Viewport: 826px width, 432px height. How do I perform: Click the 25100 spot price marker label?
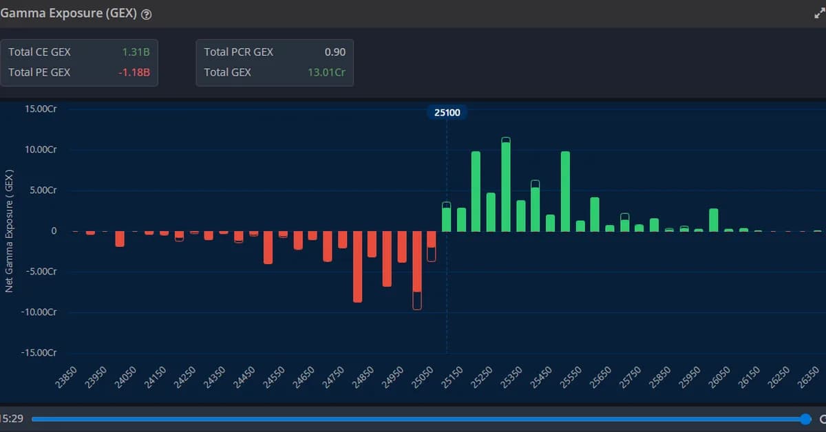tap(447, 112)
